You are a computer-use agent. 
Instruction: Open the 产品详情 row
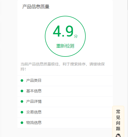65,102
